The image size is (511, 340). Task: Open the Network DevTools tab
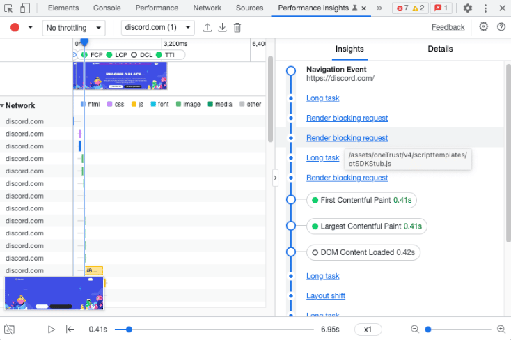[x=207, y=8]
